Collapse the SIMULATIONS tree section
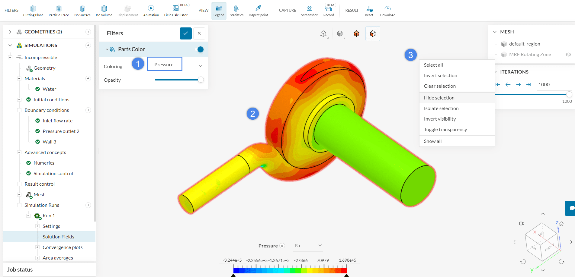The image size is (575, 277). (x=10, y=46)
